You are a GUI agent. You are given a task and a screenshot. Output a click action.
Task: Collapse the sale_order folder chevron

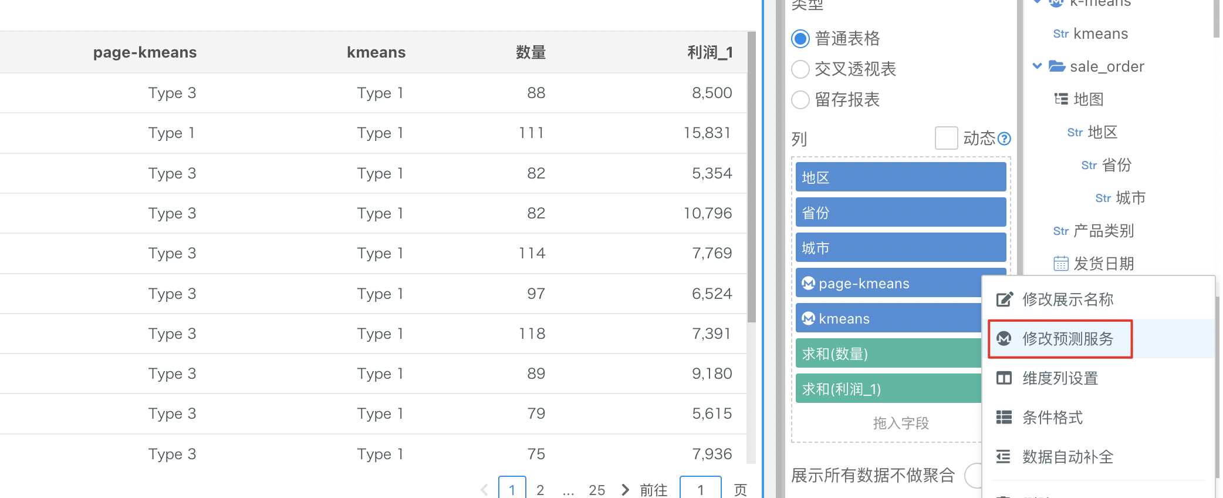coord(1037,66)
